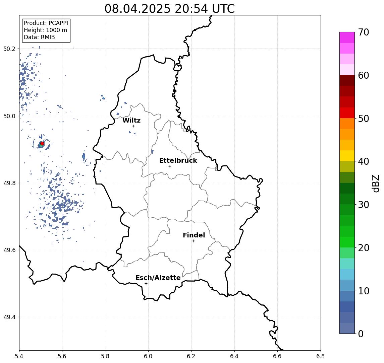
Task: Click the longitude tick label 6.8
Action: coord(321,356)
